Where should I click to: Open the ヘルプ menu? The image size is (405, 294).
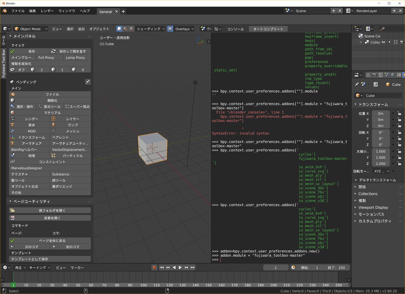[x=85, y=11]
